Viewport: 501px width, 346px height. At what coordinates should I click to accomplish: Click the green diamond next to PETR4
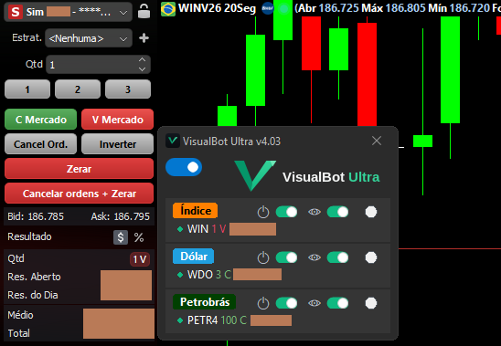coord(180,320)
